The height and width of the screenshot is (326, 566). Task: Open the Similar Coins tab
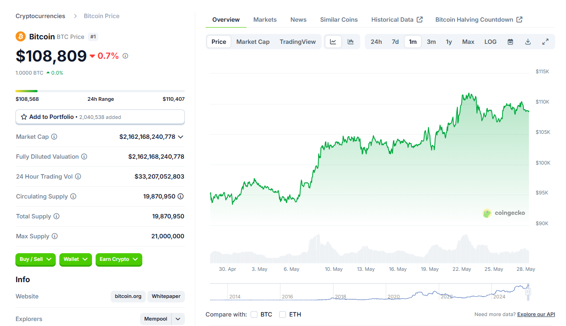(x=339, y=19)
